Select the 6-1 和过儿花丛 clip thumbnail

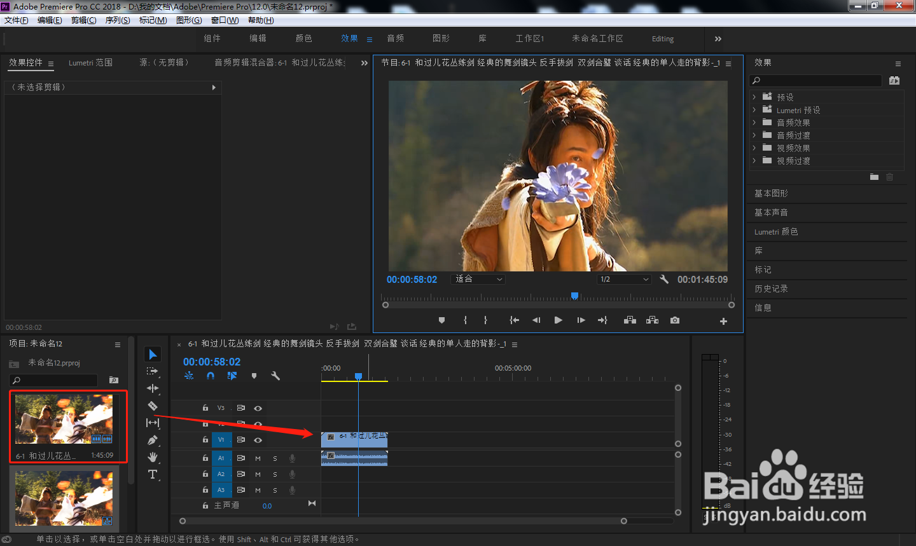(64, 419)
